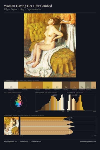This screenshot has height=150, width=100.
Task: Click the 'BRIGHTNESS' section heading
Action: point(39,92)
